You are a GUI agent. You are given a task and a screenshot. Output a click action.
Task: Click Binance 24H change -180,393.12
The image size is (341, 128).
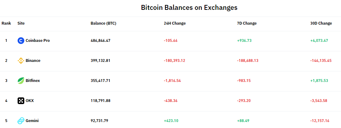coord(175,60)
